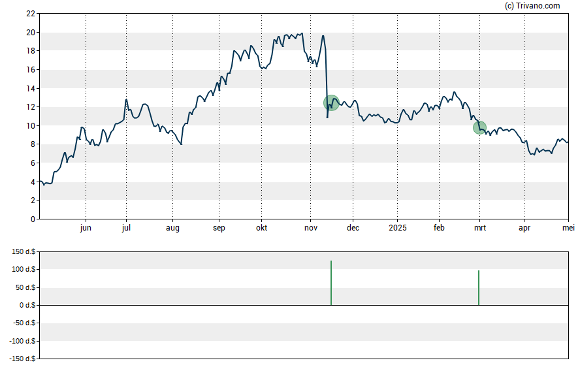Click the '18' price axis label
Viewport: 580px width, 369px height.
[31, 51]
